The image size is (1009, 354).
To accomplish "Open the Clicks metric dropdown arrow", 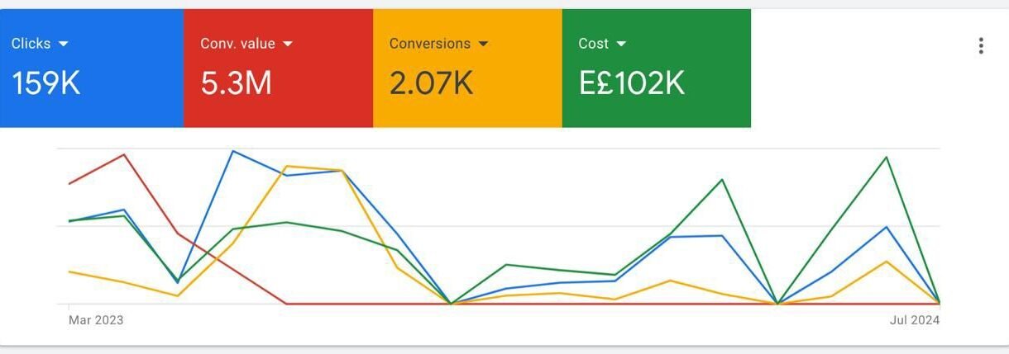I will coord(64,44).
